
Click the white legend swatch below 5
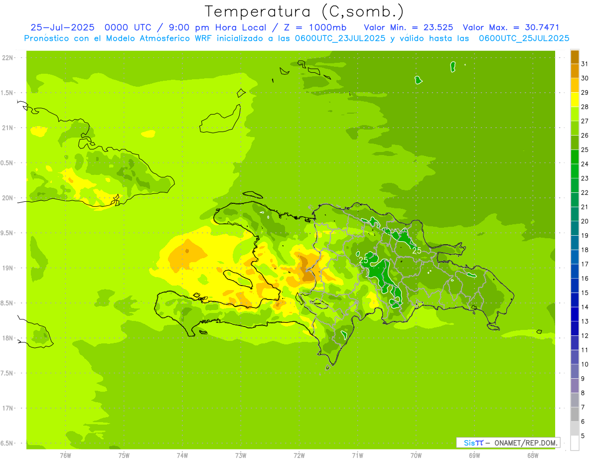pyautogui.click(x=575, y=443)
